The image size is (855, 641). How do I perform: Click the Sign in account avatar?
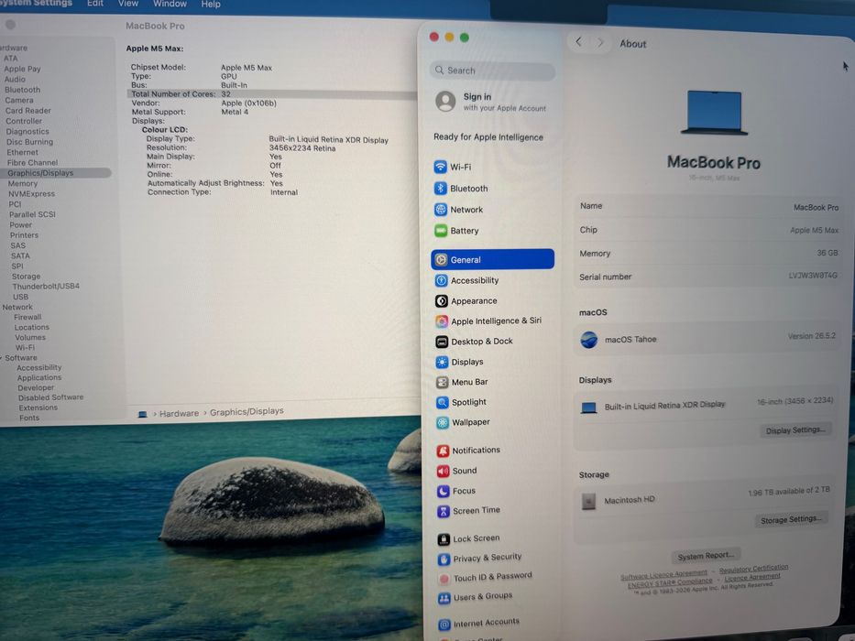point(445,102)
